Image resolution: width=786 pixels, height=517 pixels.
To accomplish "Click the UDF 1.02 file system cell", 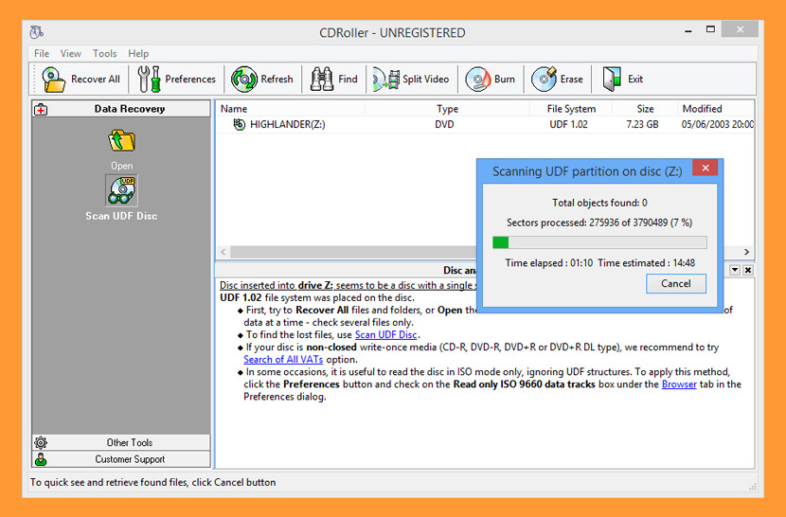I will pos(568,124).
